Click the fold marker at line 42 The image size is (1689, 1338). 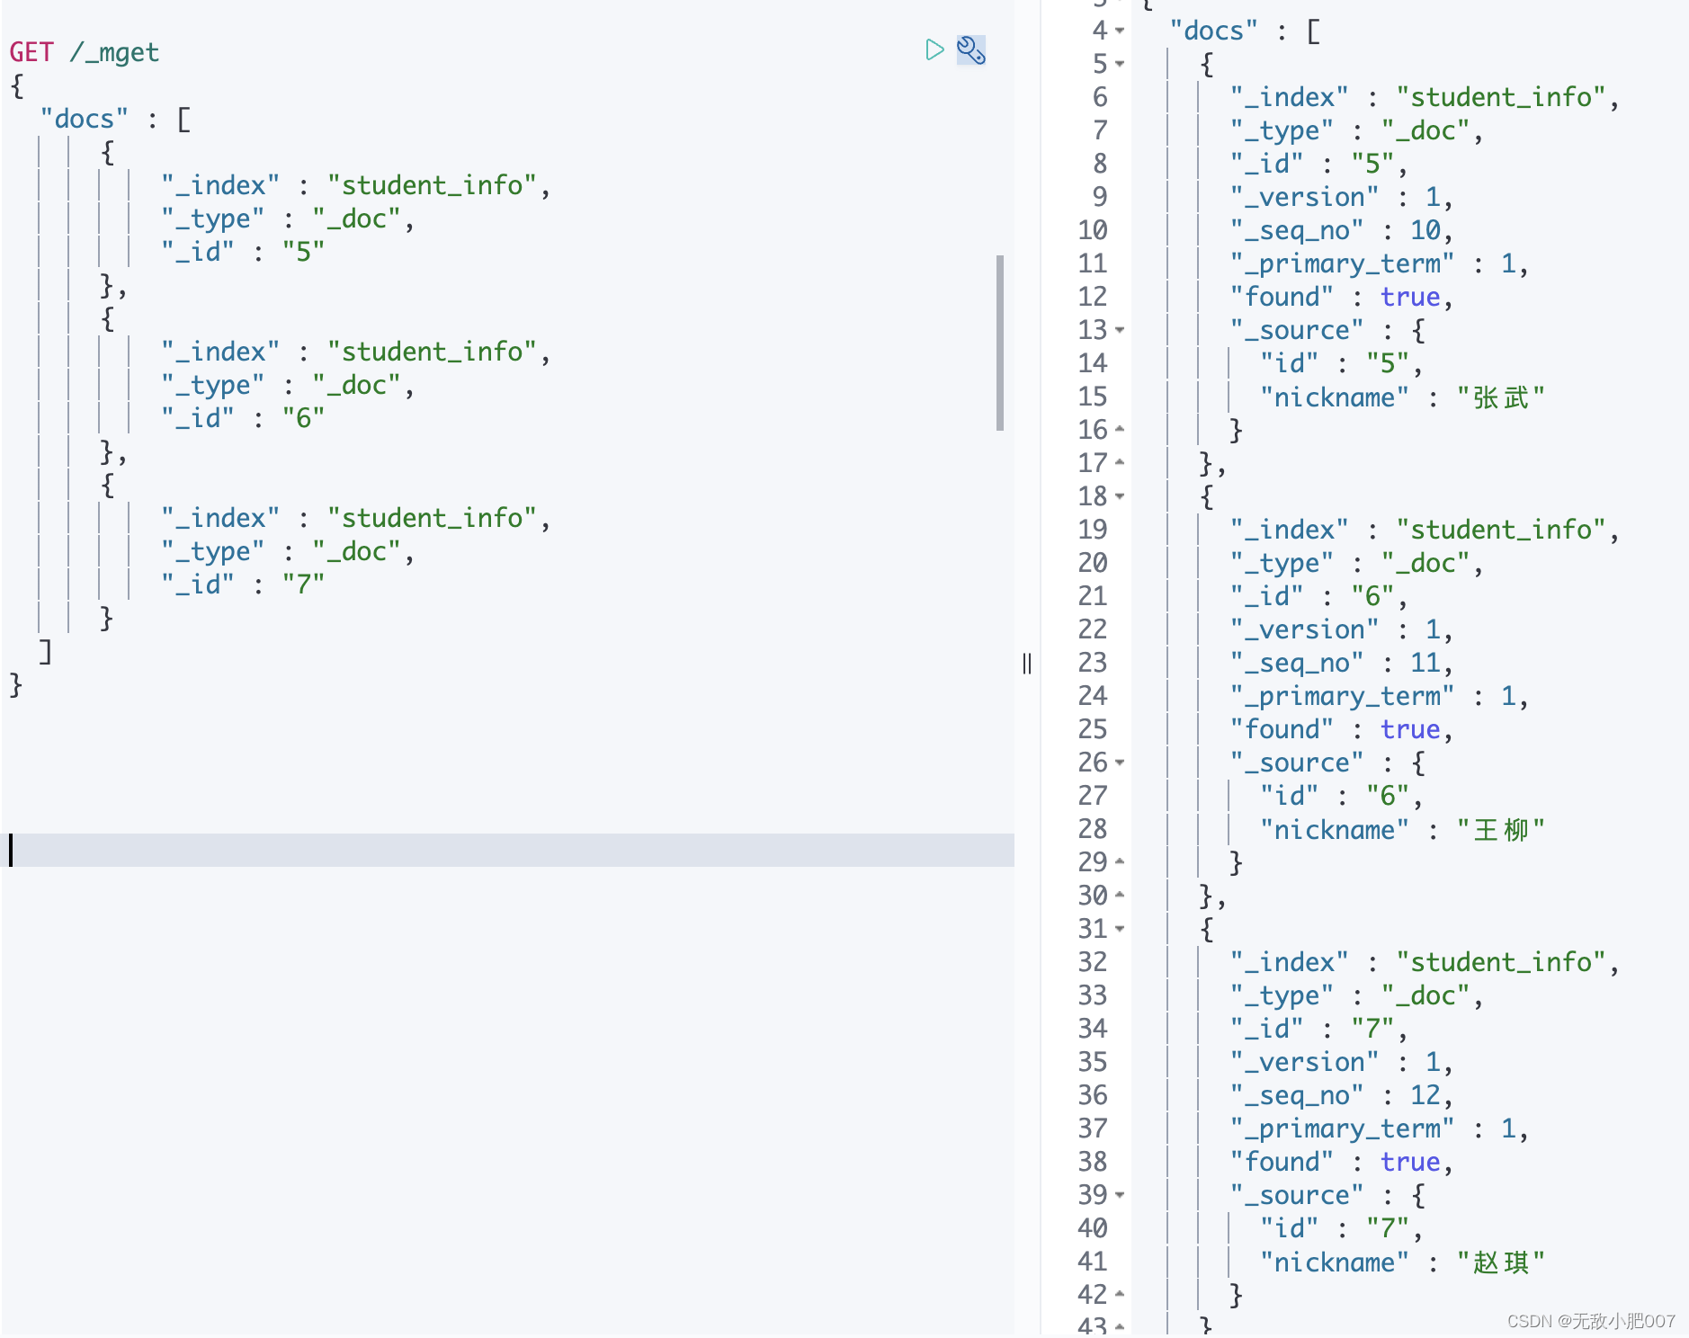pyautogui.click(x=1120, y=1295)
